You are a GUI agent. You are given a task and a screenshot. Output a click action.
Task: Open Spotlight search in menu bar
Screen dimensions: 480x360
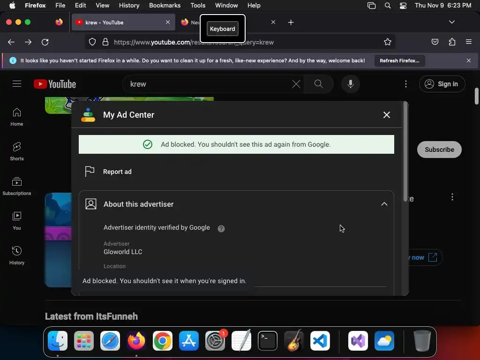pos(388,6)
